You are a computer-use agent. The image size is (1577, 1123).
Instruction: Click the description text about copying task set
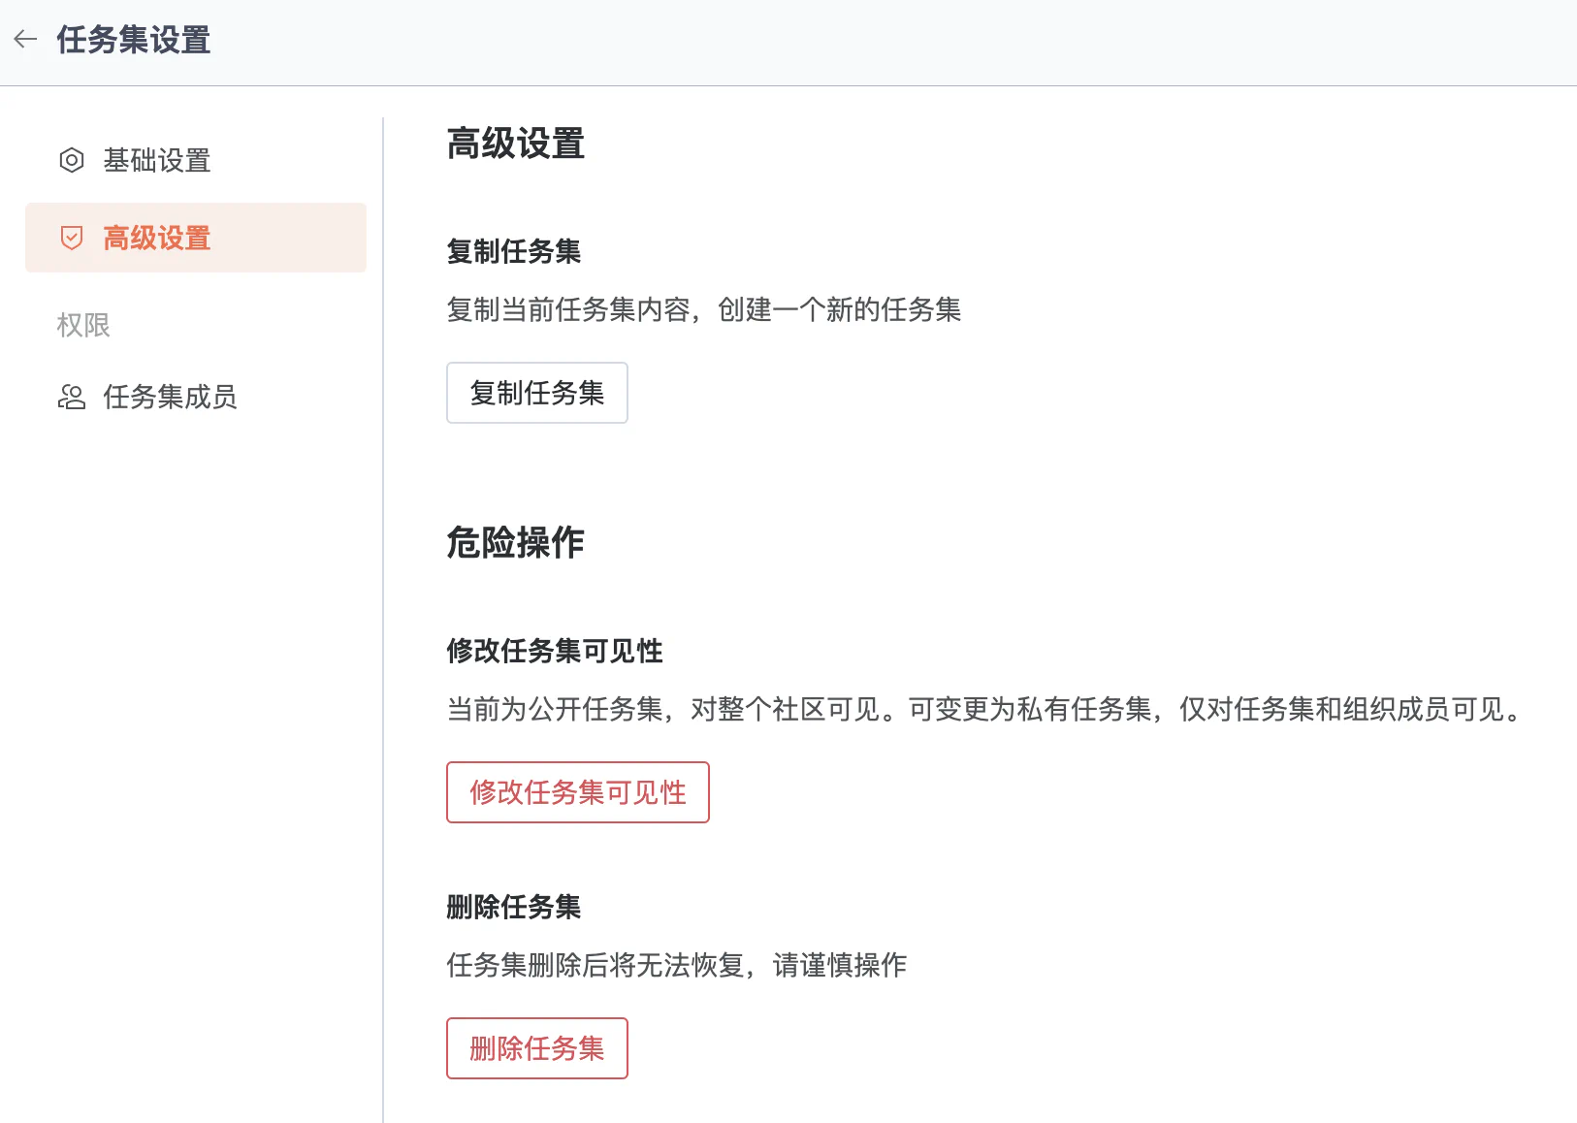[x=703, y=309]
